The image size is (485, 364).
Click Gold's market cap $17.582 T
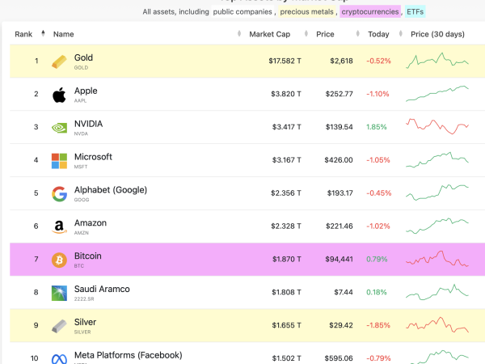(285, 61)
